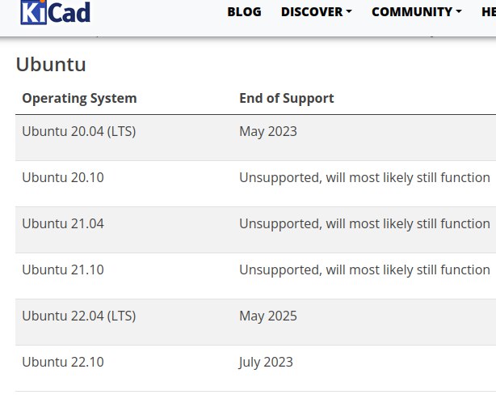The height and width of the screenshot is (399, 496).
Task: Click the May 2025 support date
Action: pos(268,316)
